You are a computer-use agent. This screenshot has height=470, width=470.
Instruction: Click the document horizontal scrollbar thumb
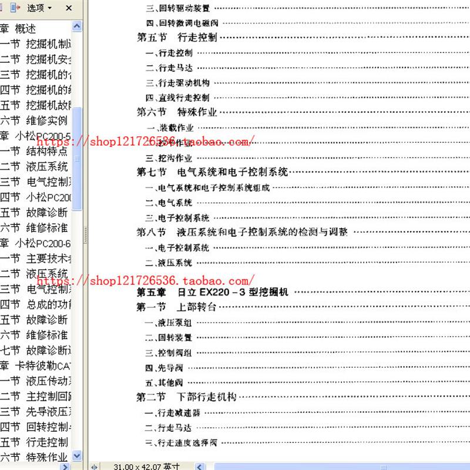[343, 466]
